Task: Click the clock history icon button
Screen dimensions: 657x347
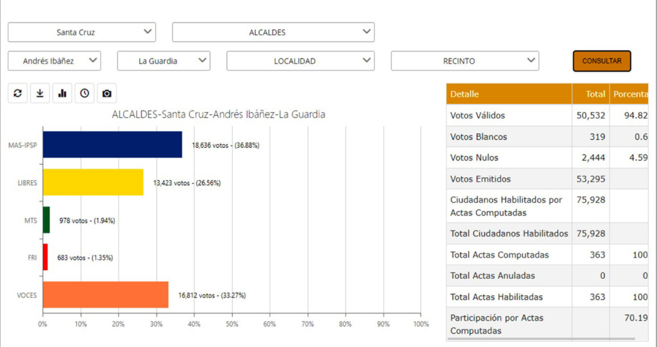Action: (85, 94)
